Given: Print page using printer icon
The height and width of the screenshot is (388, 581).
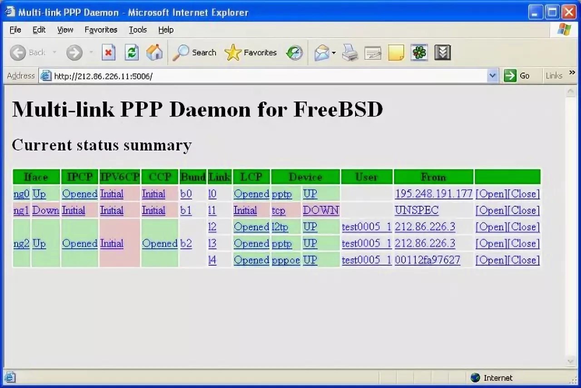Looking at the screenshot, I should tap(350, 53).
